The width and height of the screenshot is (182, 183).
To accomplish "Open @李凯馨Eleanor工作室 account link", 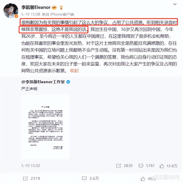I will tap(43, 82).
